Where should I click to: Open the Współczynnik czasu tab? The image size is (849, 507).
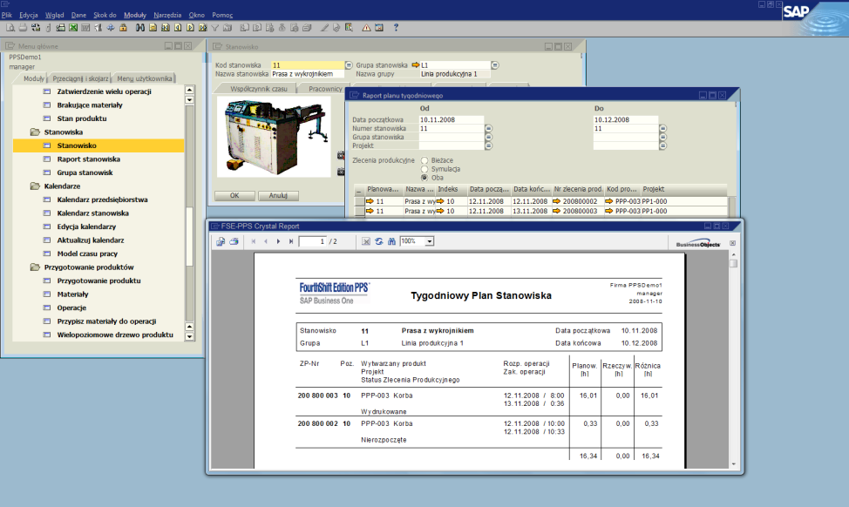coord(258,89)
